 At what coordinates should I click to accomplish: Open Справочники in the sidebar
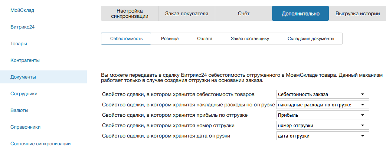coord(25,127)
